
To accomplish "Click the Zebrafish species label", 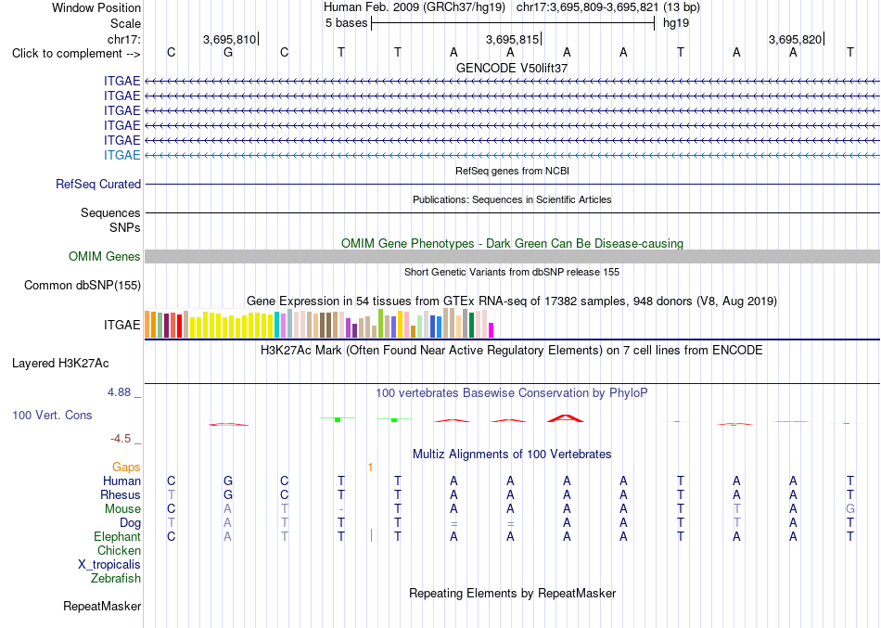I will (116, 578).
